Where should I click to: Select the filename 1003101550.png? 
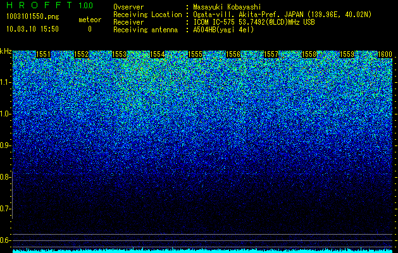33,17
